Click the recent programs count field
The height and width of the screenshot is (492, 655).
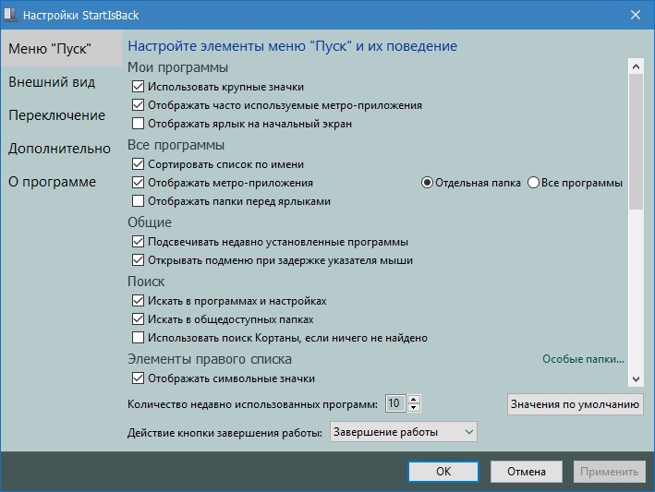[395, 403]
